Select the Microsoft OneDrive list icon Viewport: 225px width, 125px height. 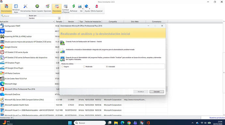2,94
